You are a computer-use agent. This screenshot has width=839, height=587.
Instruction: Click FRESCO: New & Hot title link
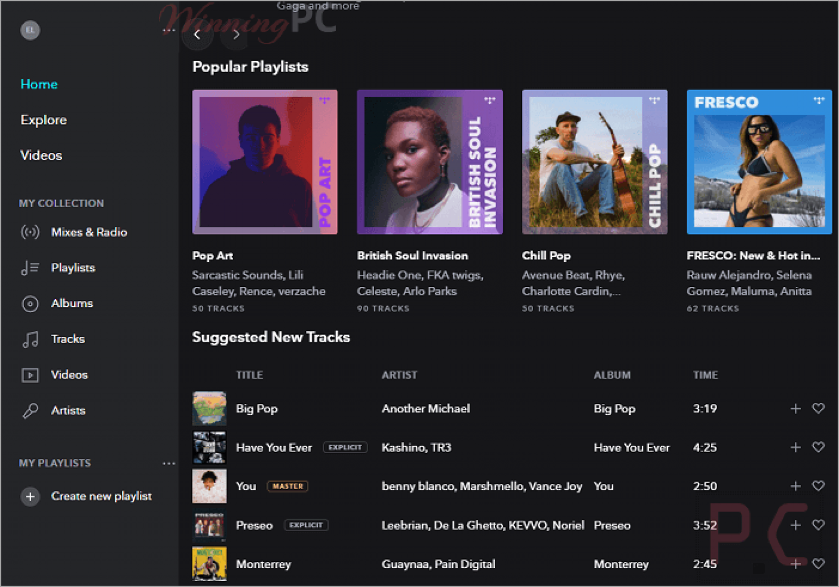click(753, 255)
